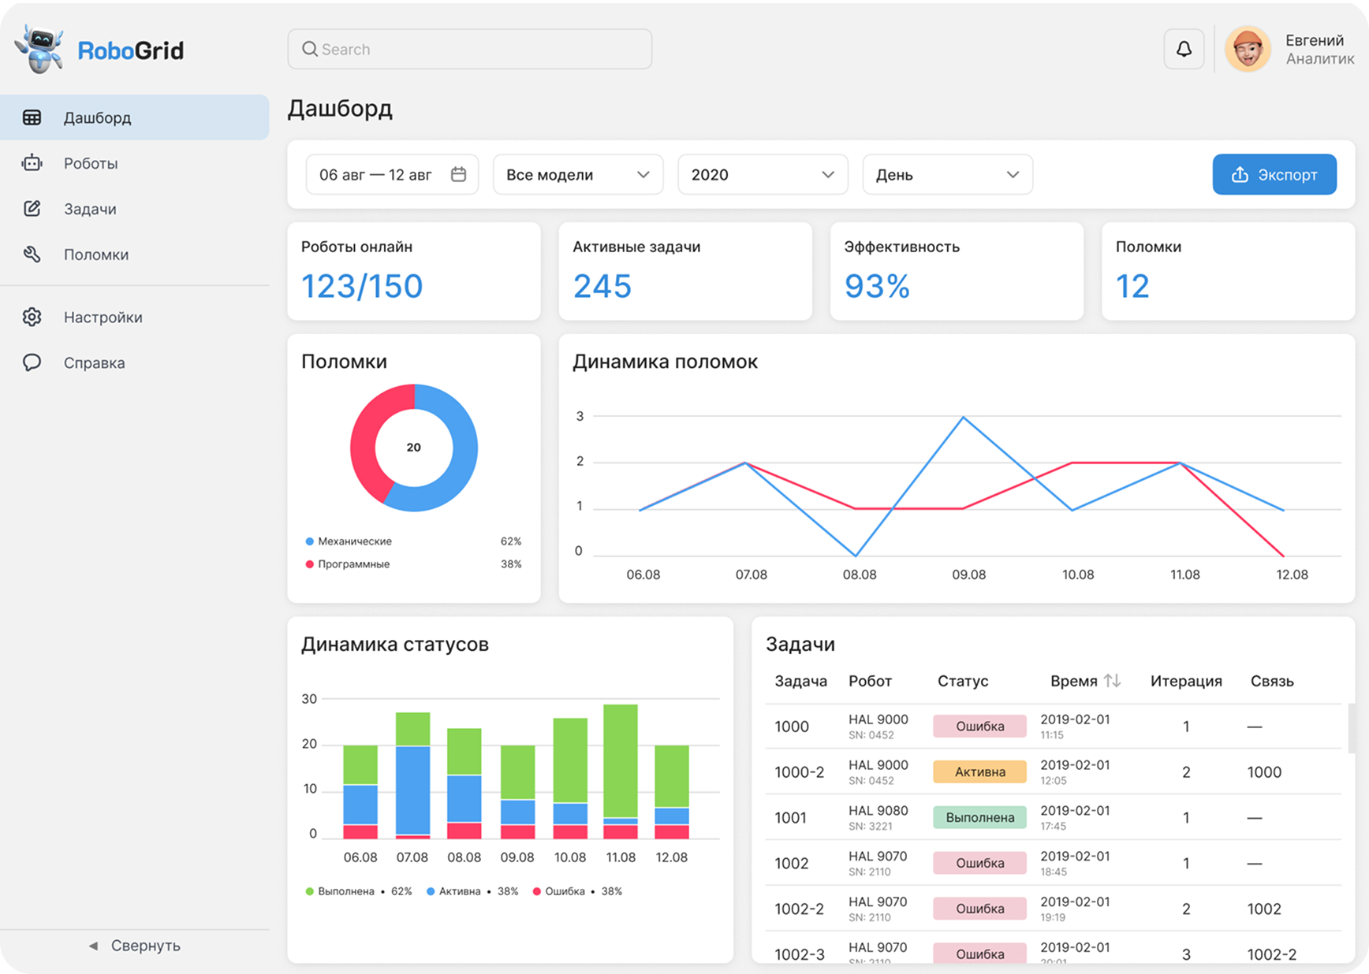Open Справка help page

pos(134,362)
